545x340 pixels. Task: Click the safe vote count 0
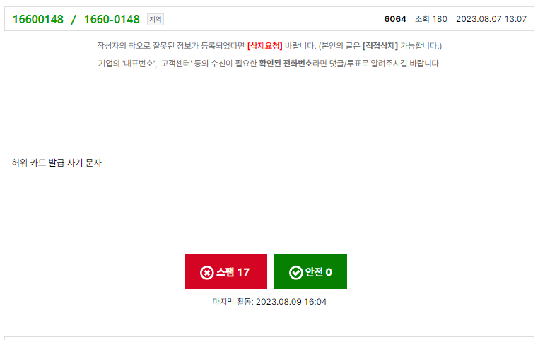pos(329,272)
